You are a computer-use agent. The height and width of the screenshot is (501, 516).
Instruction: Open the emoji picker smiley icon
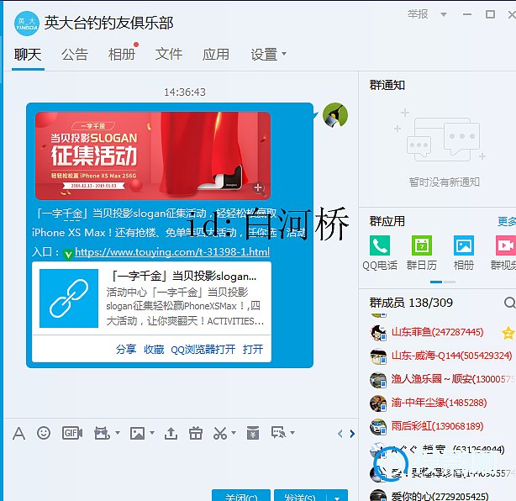tap(44, 433)
